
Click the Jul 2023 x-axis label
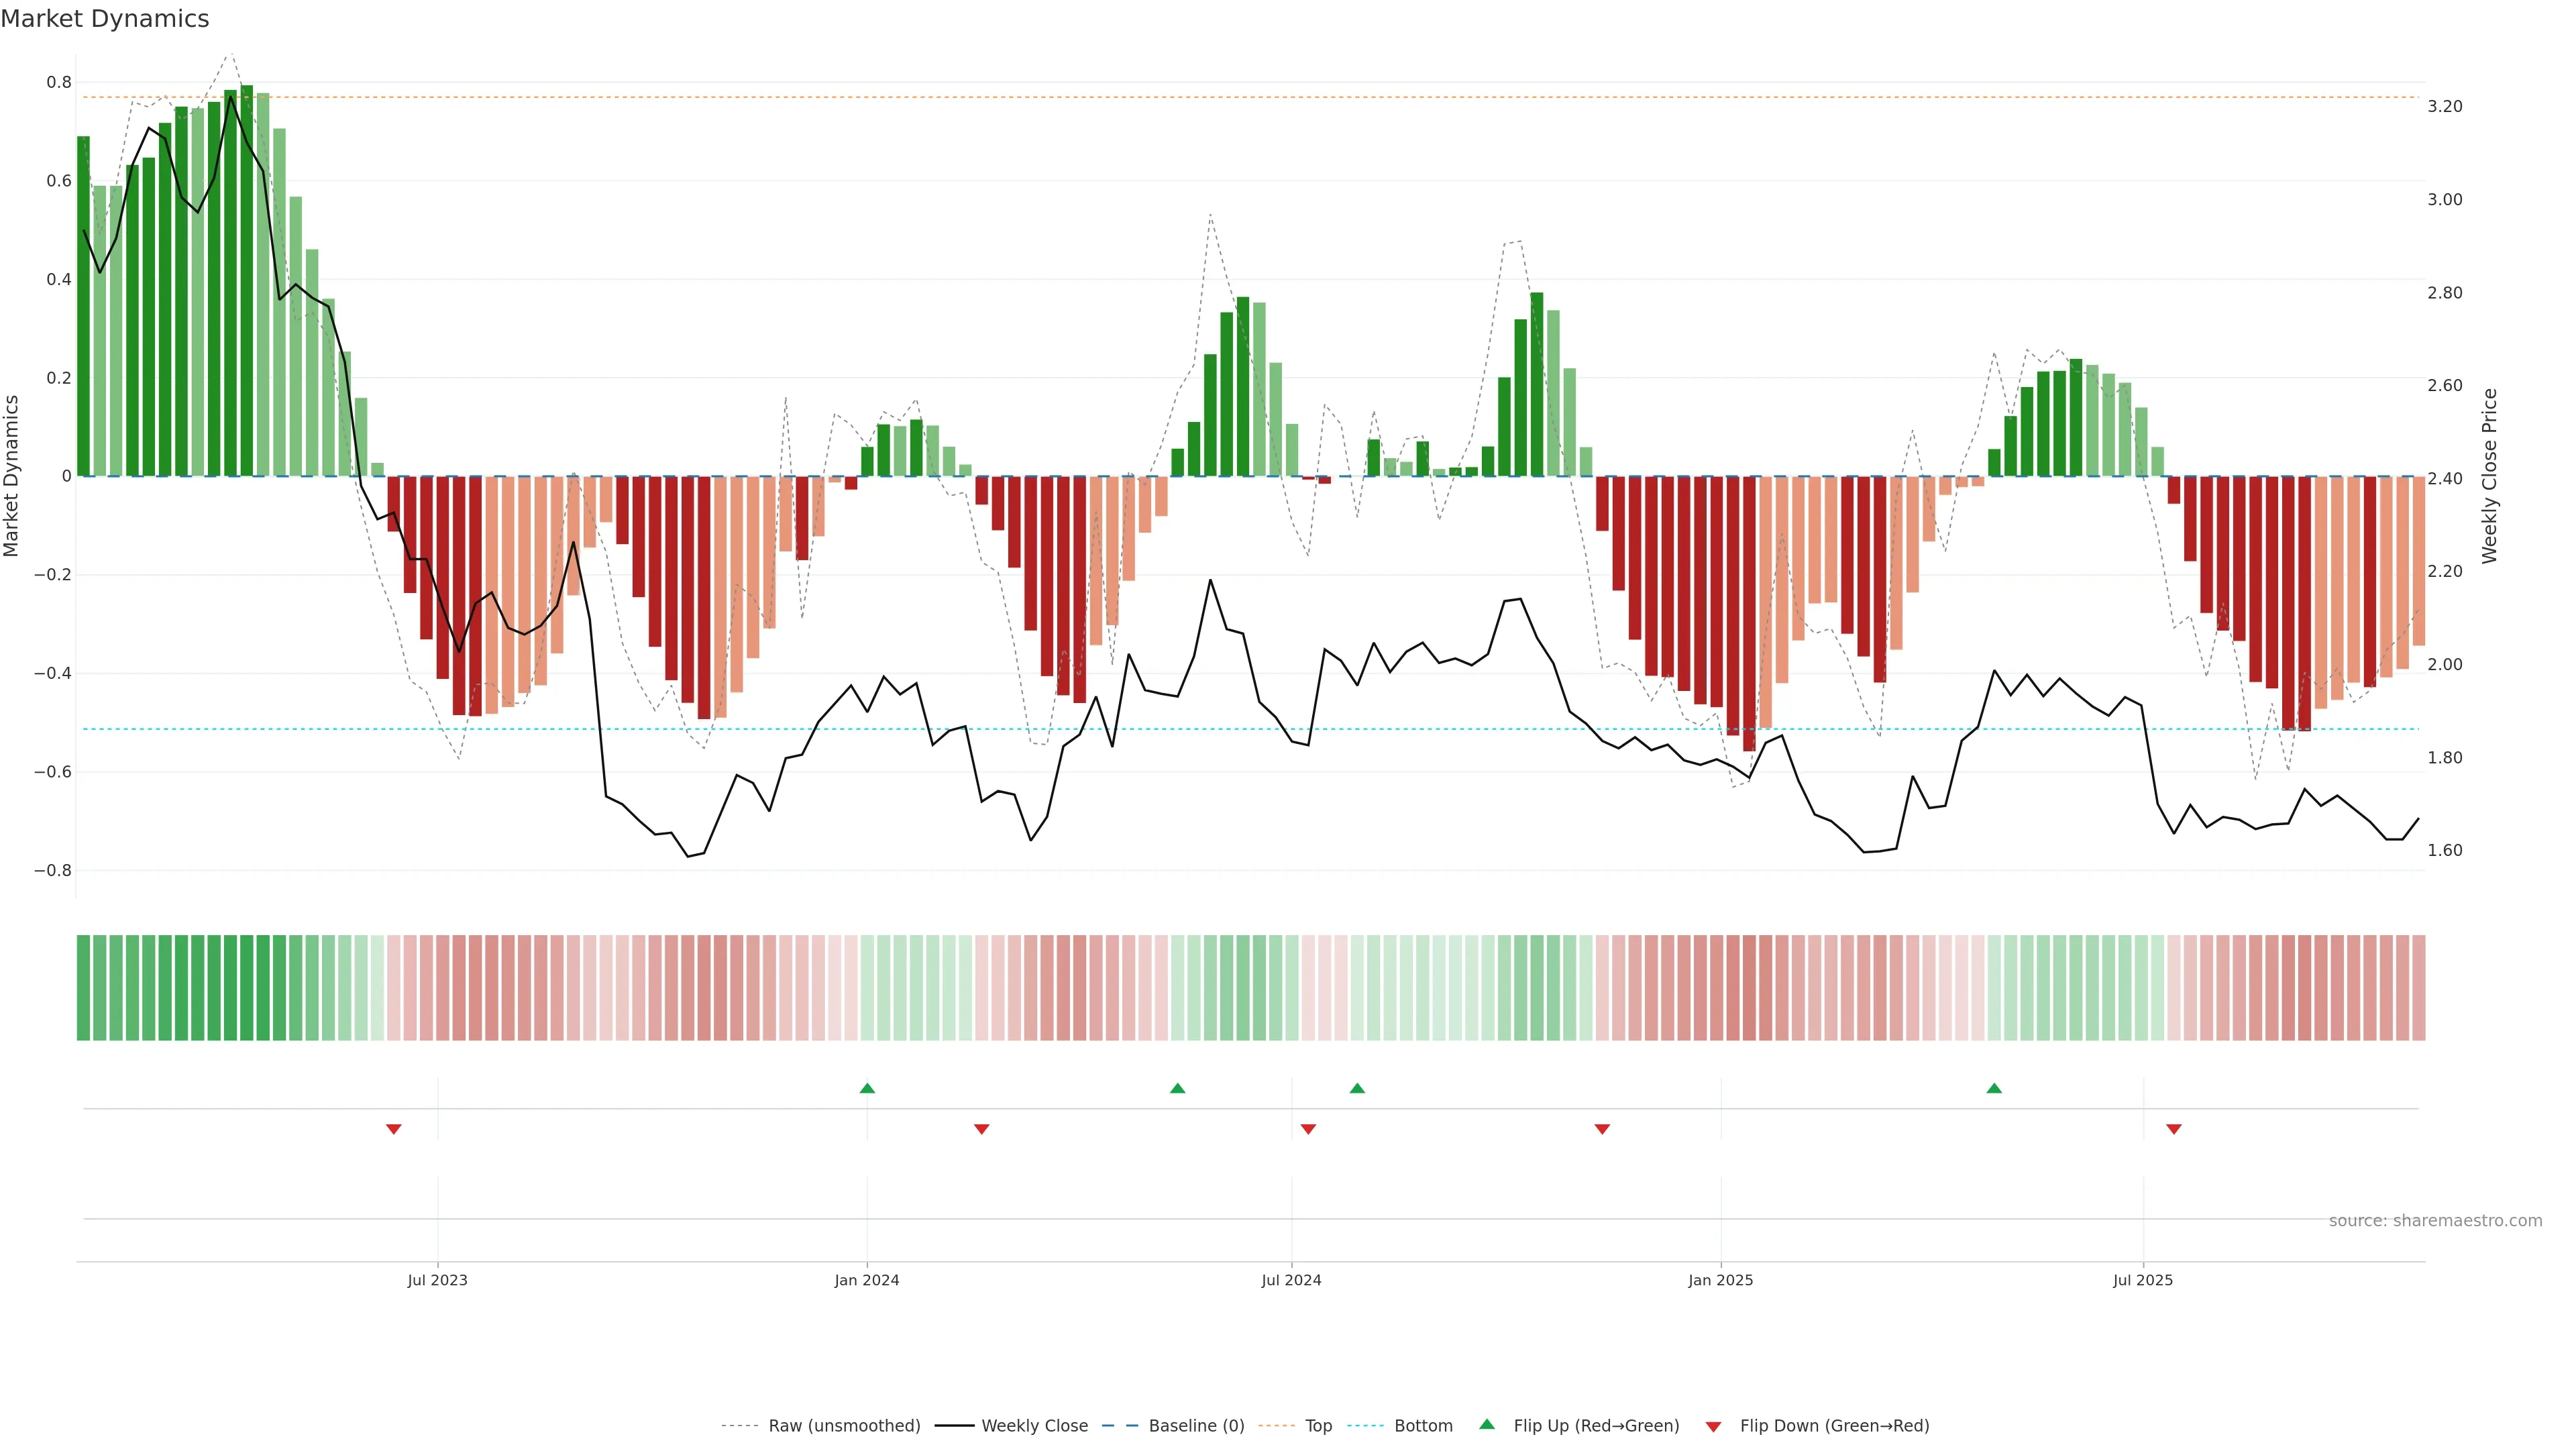(437, 1281)
